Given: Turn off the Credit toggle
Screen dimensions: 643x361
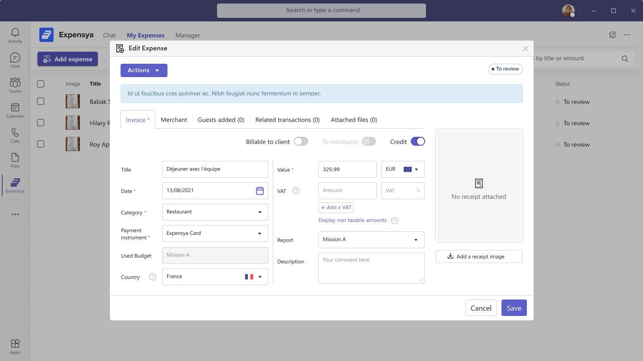Looking at the screenshot, I should point(418,142).
